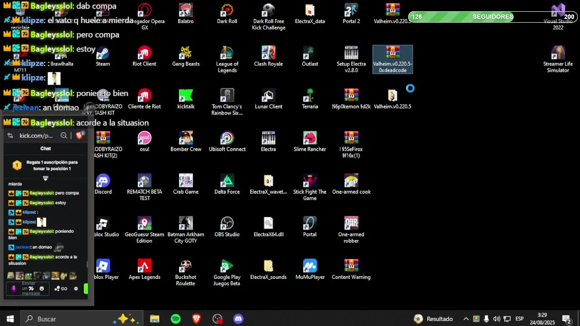
Task: Toggle the taskbar microphone tray icon
Action: tap(486, 319)
